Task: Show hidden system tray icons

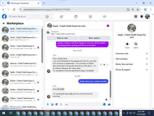Action: pyautogui.click(x=124, y=113)
